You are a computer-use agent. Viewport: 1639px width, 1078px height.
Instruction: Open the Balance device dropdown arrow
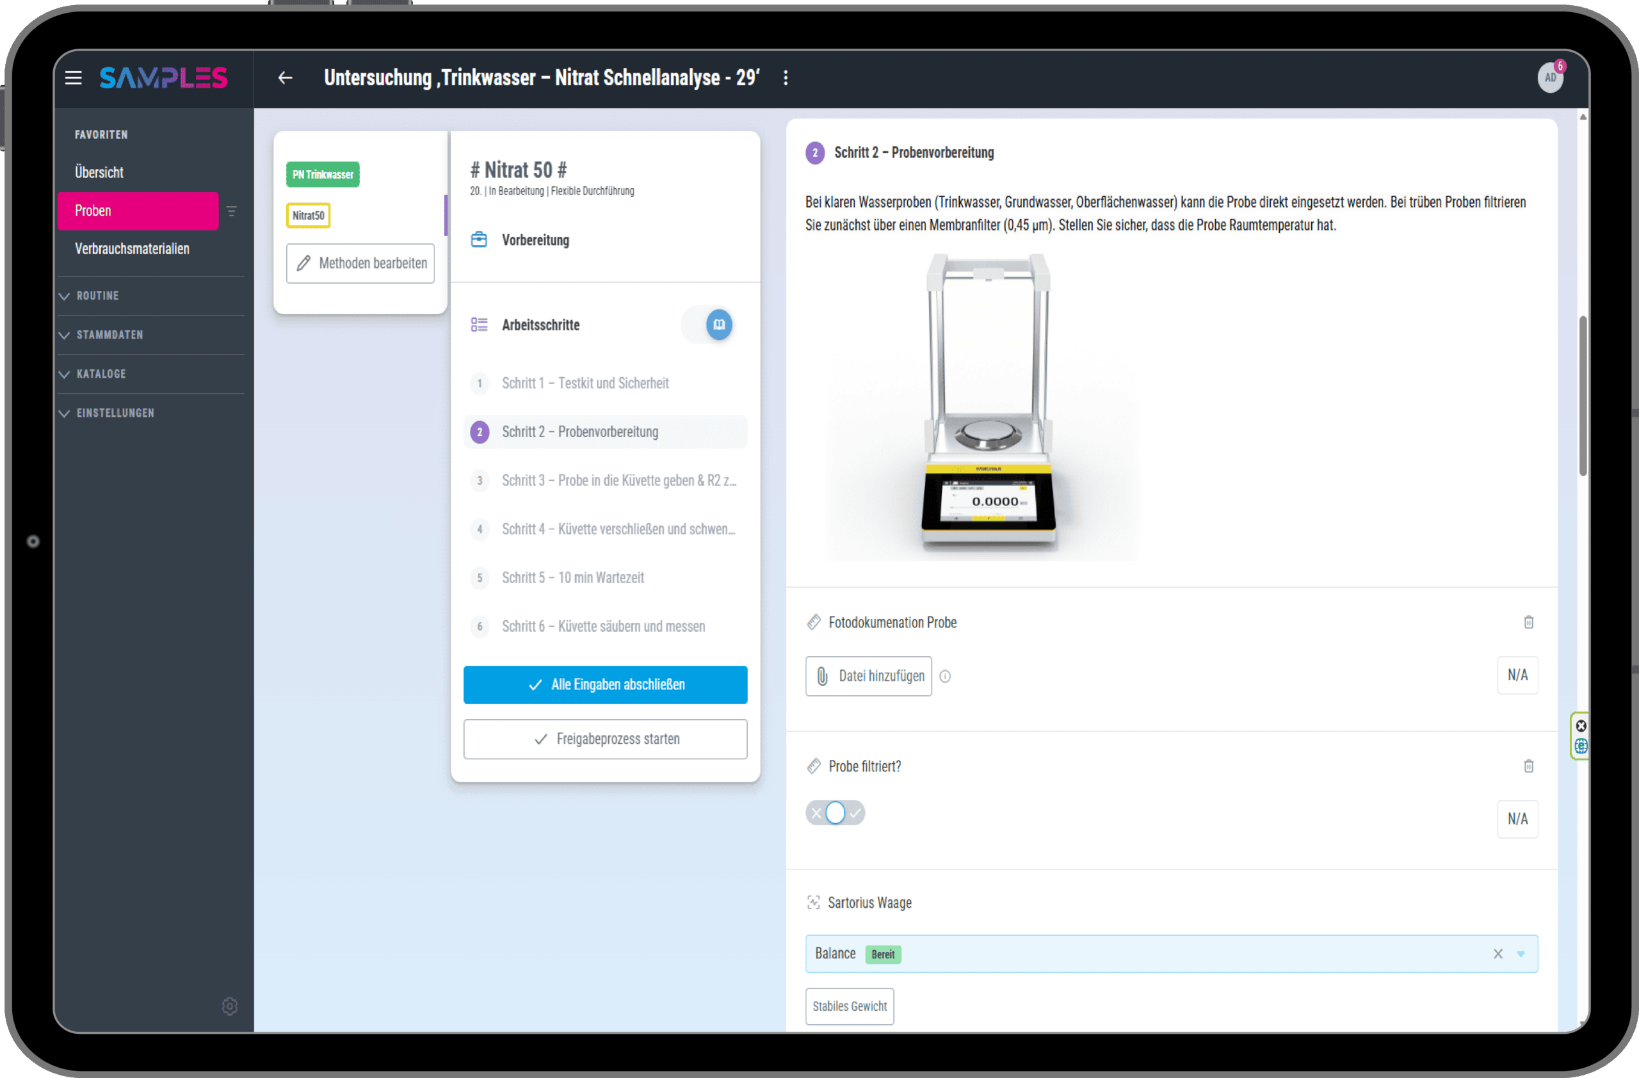pyautogui.click(x=1521, y=953)
